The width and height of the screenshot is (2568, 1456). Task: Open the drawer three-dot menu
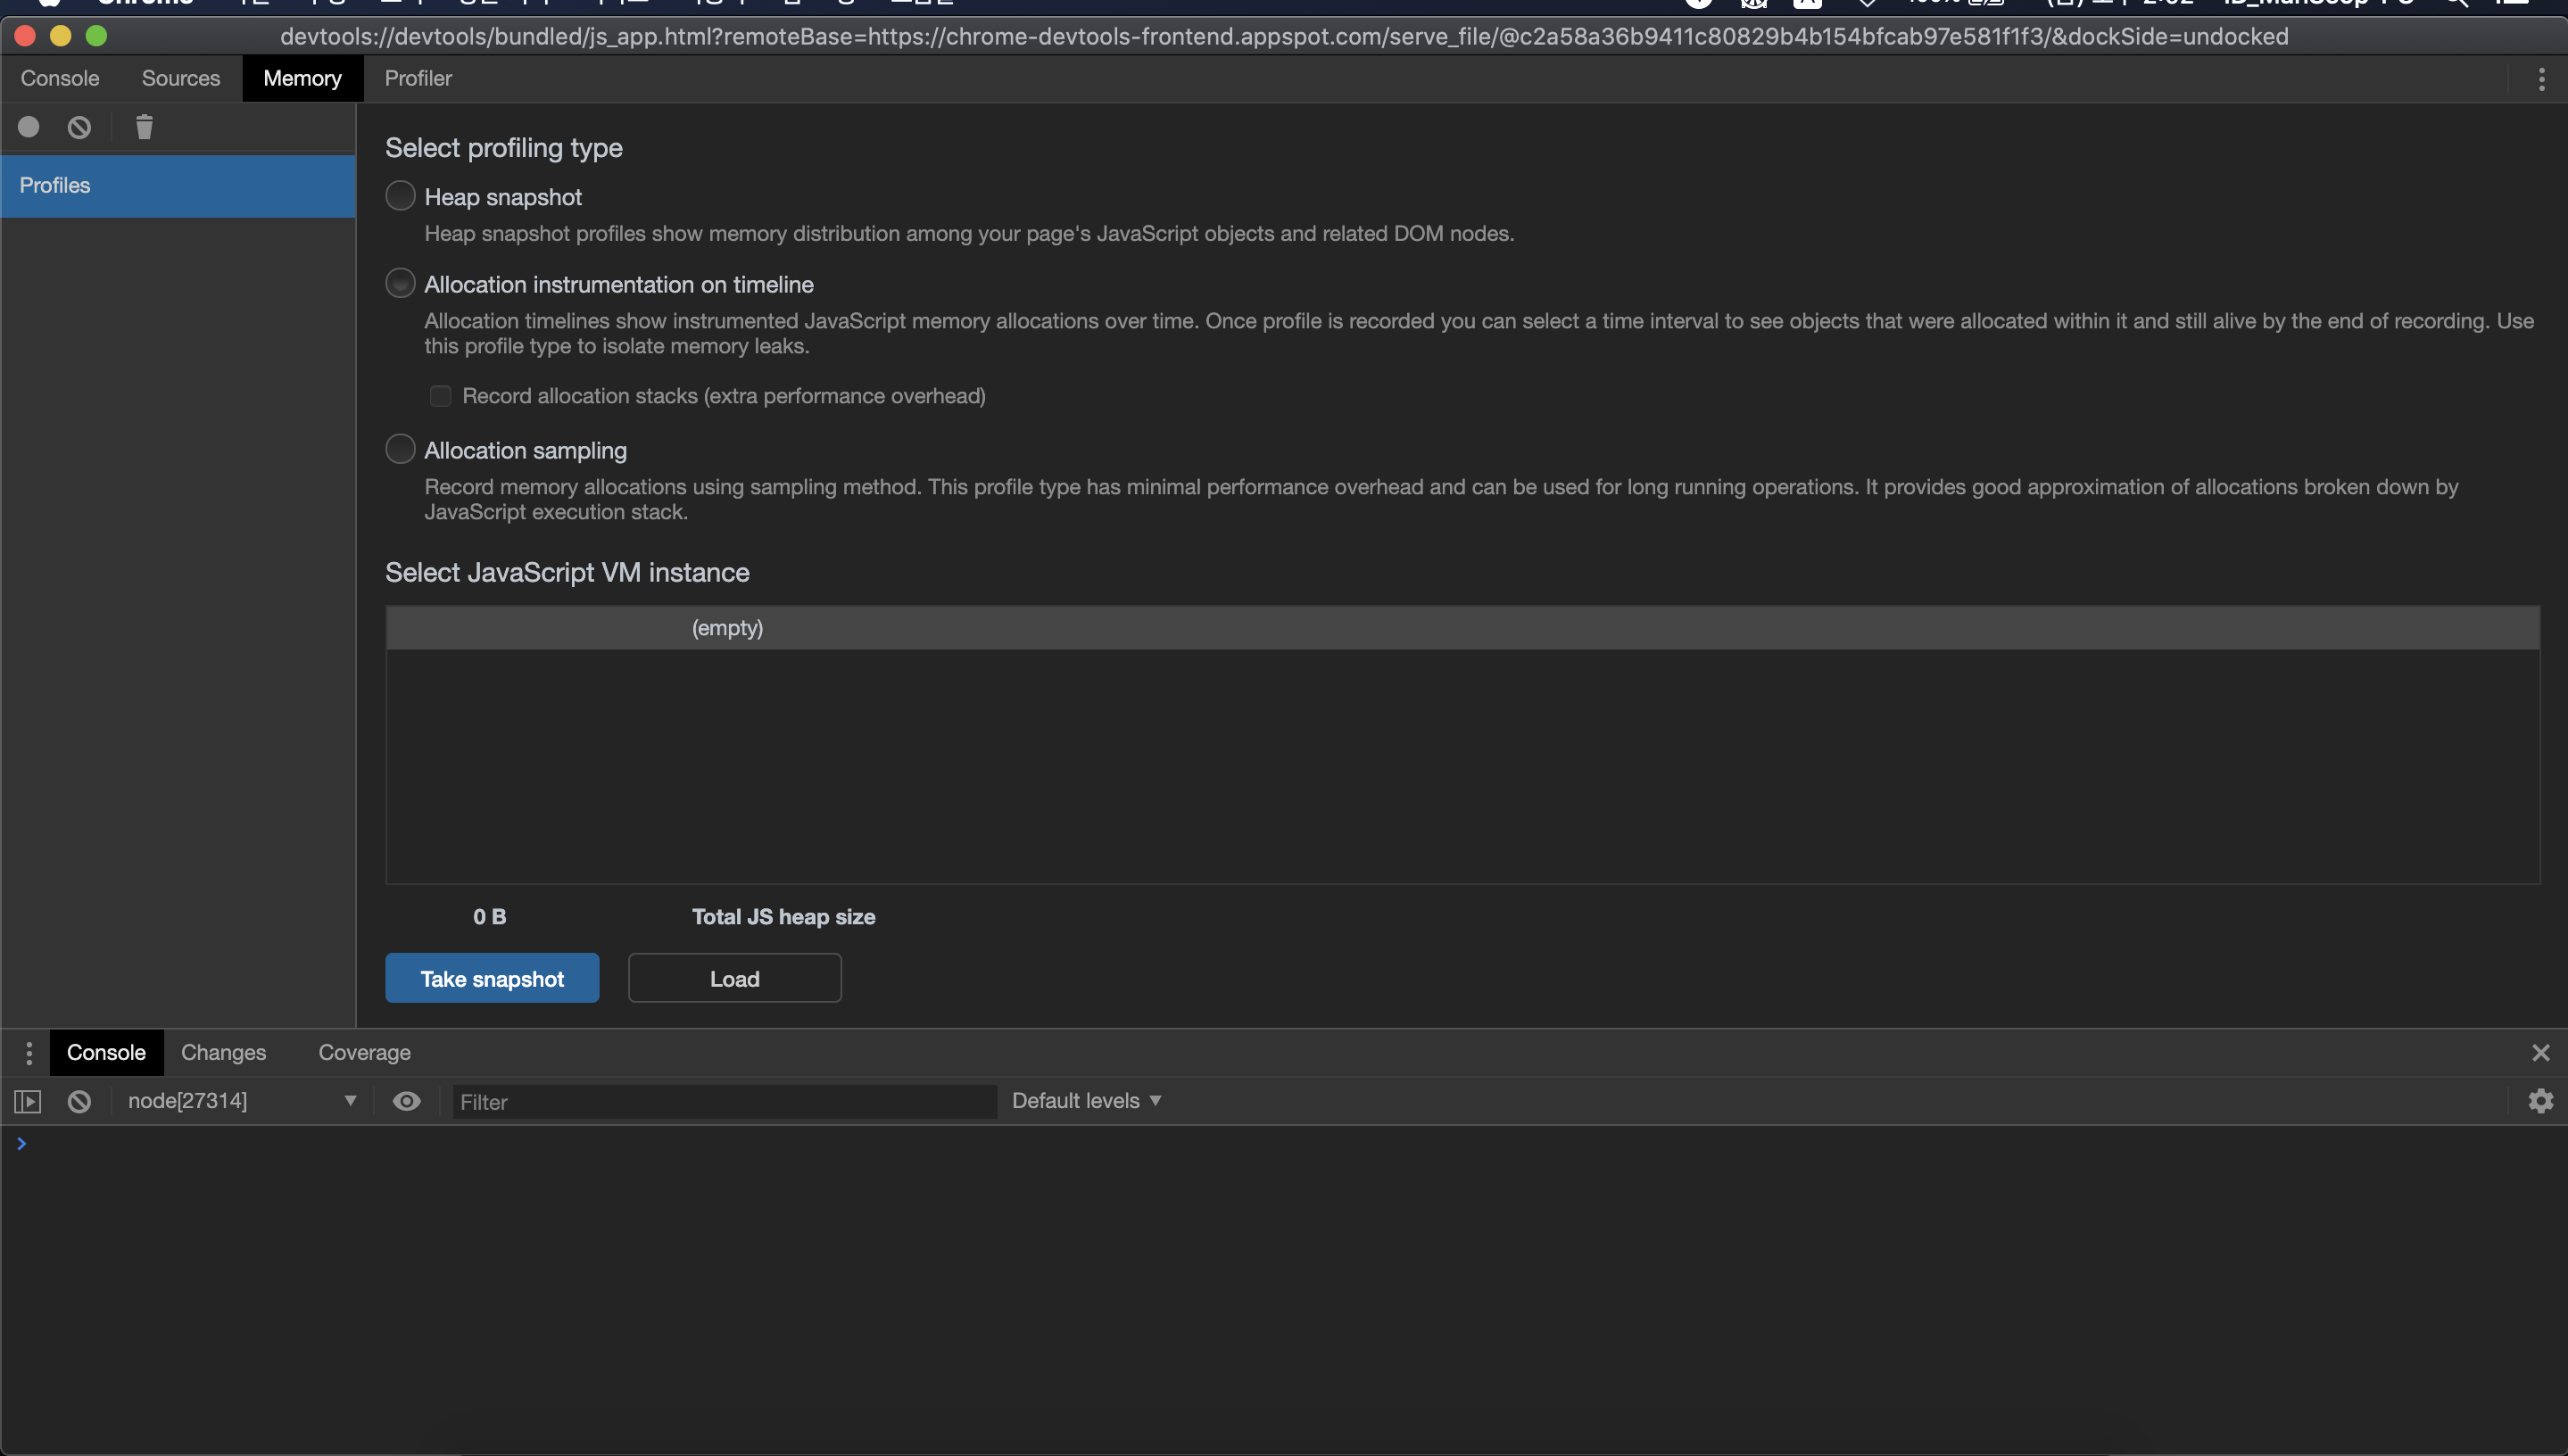29,1052
